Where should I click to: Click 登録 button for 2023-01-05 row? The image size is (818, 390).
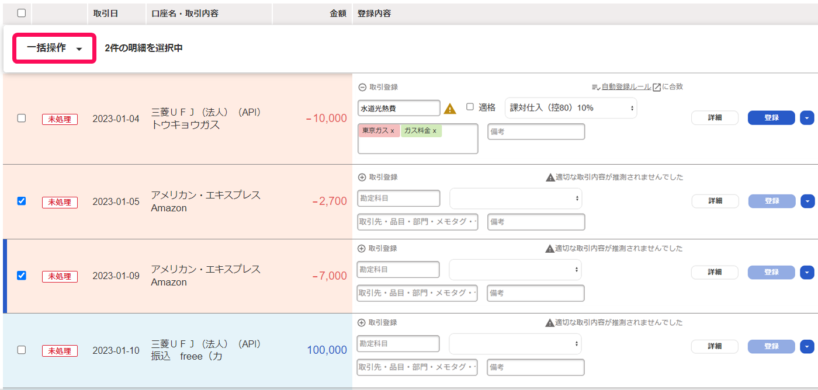[x=772, y=201]
